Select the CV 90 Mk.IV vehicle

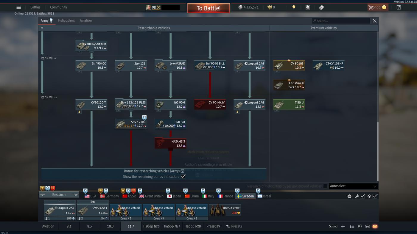coord(210,105)
